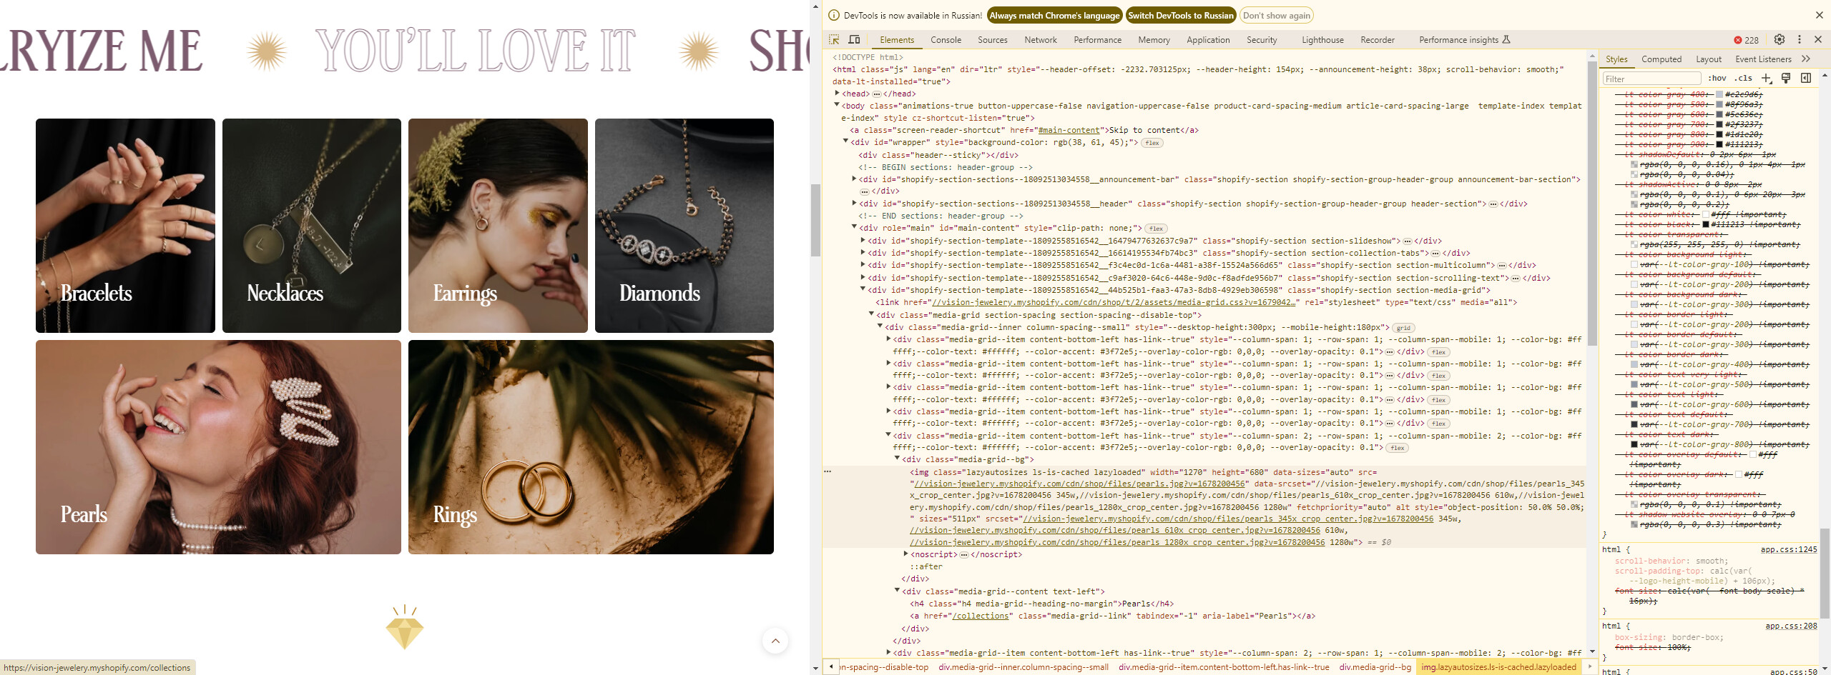Image resolution: width=1831 pixels, height=675 pixels.
Task: Collapse the media-grid--bg div node
Action: point(897,459)
